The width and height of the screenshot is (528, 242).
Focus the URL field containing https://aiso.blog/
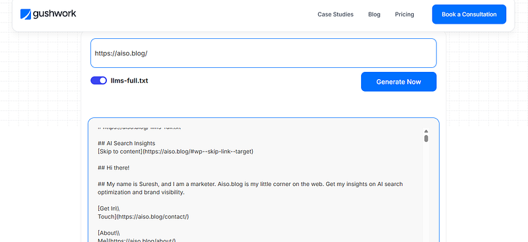[263, 53]
